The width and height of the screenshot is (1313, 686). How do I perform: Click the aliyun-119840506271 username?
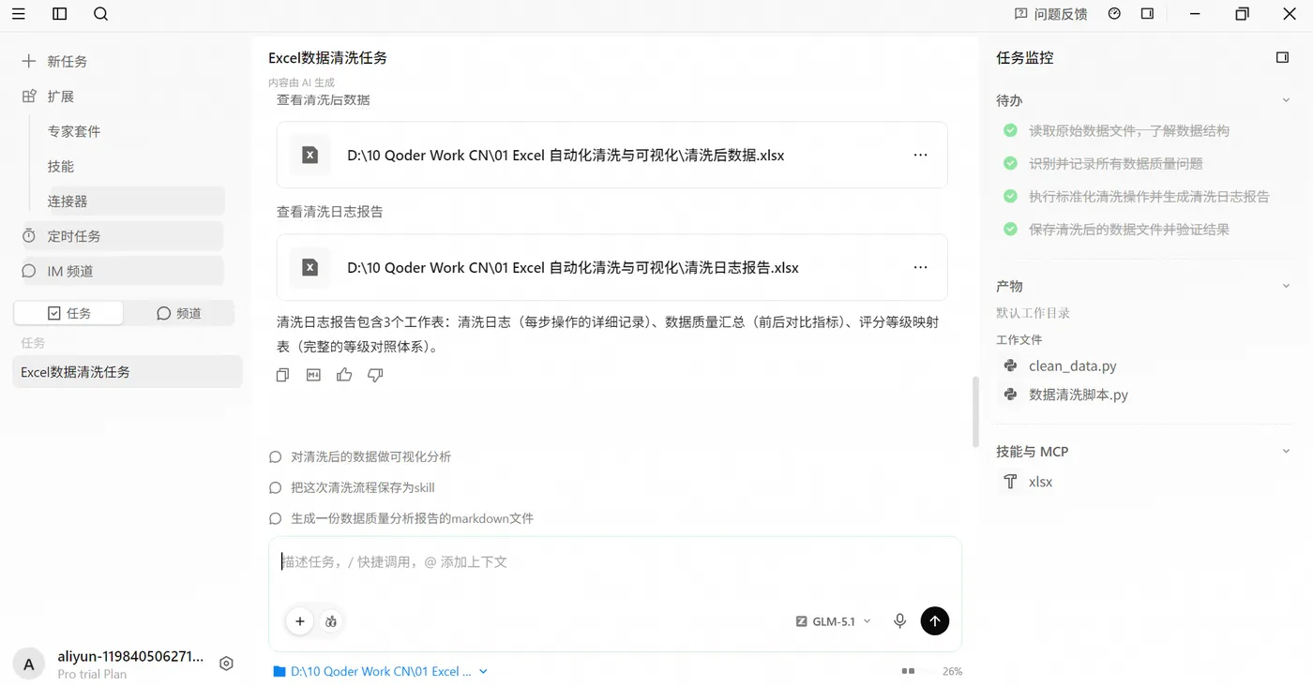(x=130, y=656)
